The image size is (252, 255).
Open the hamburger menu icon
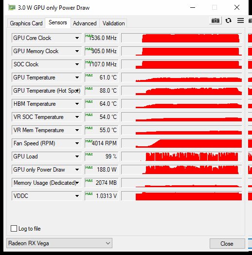240,20
